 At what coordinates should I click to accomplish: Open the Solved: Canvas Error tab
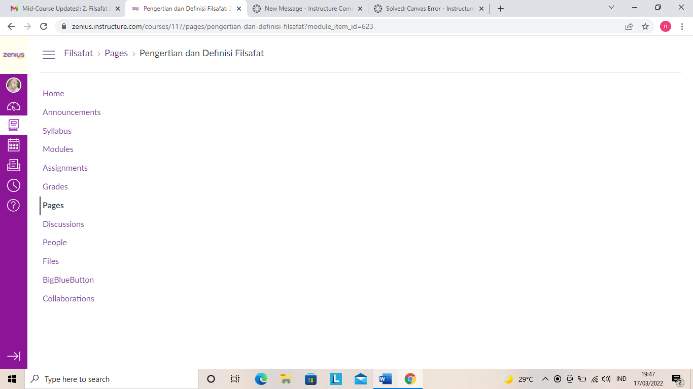[x=426, y=8]
